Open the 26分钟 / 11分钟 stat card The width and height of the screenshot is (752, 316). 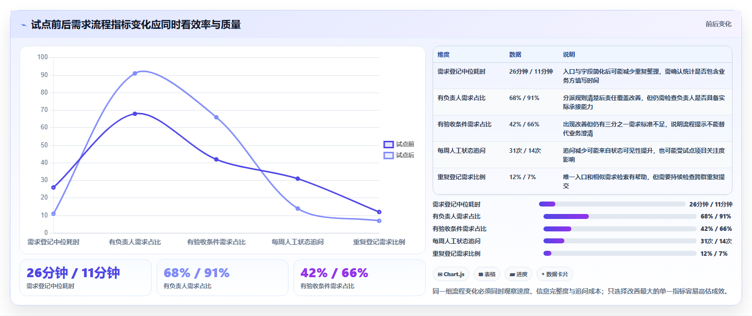(85, 278)
